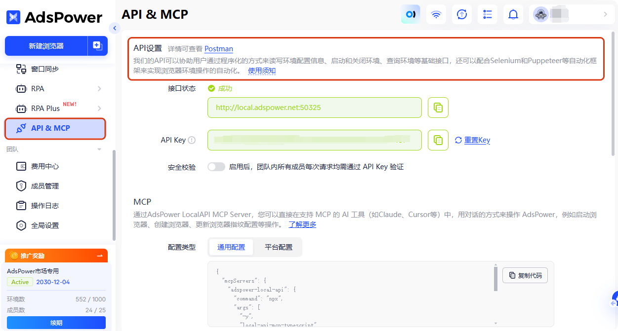Click the 窗口同步 sidebar icon
Screen dimensions: 618x331
click(21, 69)
